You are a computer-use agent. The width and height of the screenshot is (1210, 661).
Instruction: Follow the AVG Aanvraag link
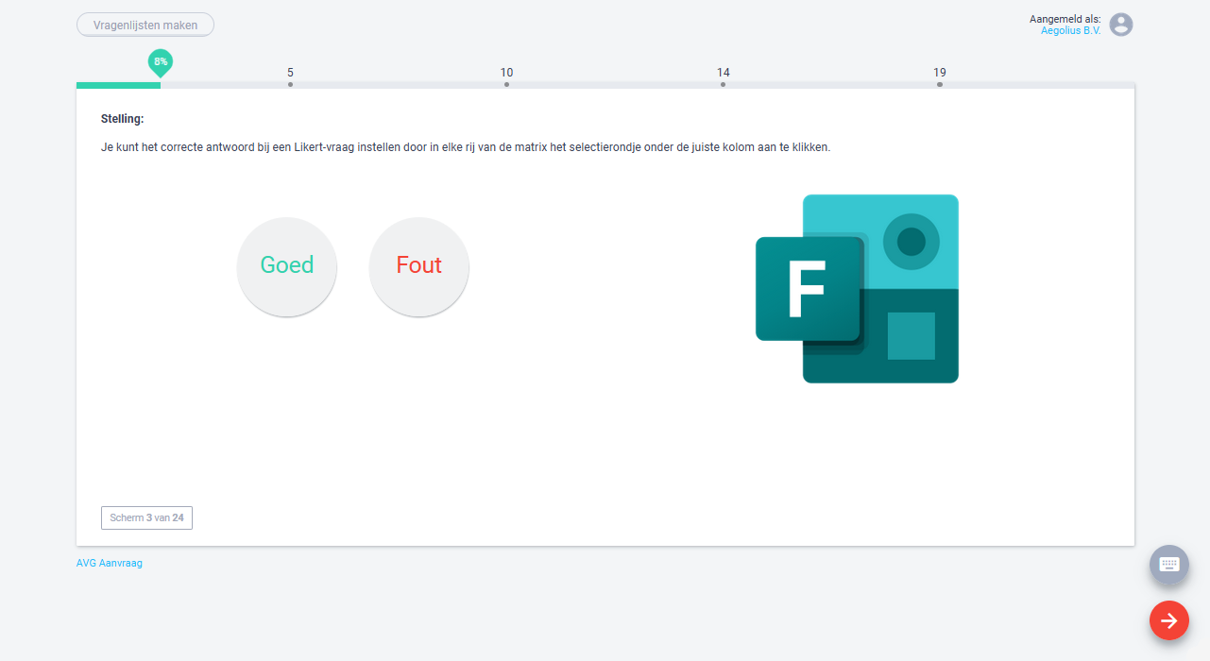click(110, 564)
